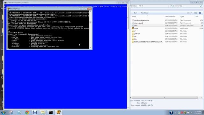204x115 pixels.
Task: Click the save-disk icon in taskbar
Action: pyautogui.click(x=35, y=112)
